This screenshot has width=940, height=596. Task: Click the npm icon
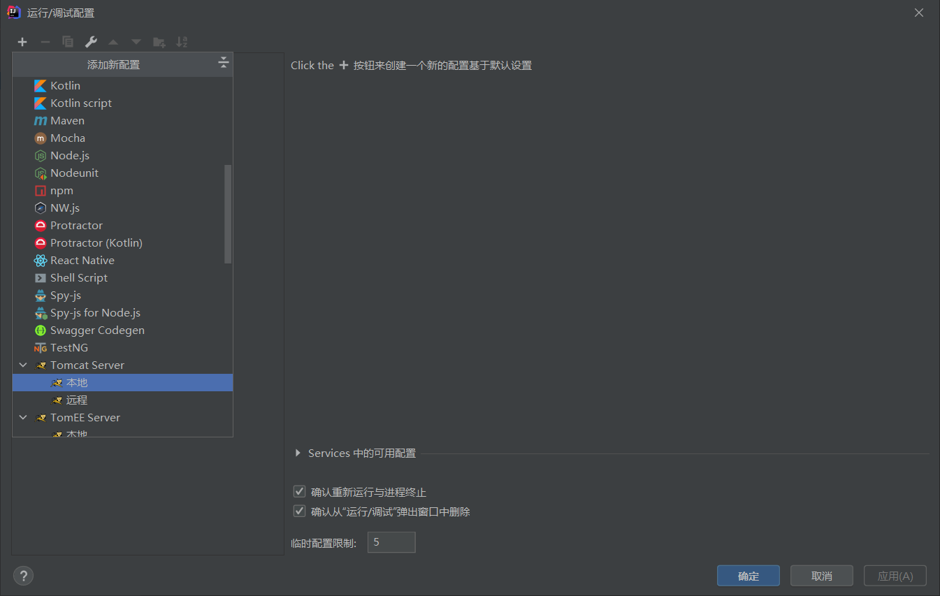tap(41, 190)
